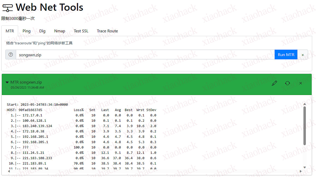316x177 pixels.
Task: Click the Run MTR button
Action: (x=286, y=55)
